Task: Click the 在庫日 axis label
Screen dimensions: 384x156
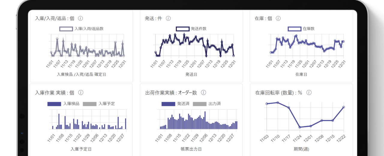Action: [301, 74]
